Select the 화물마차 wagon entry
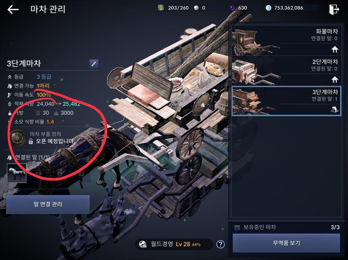 pos(286,41)
